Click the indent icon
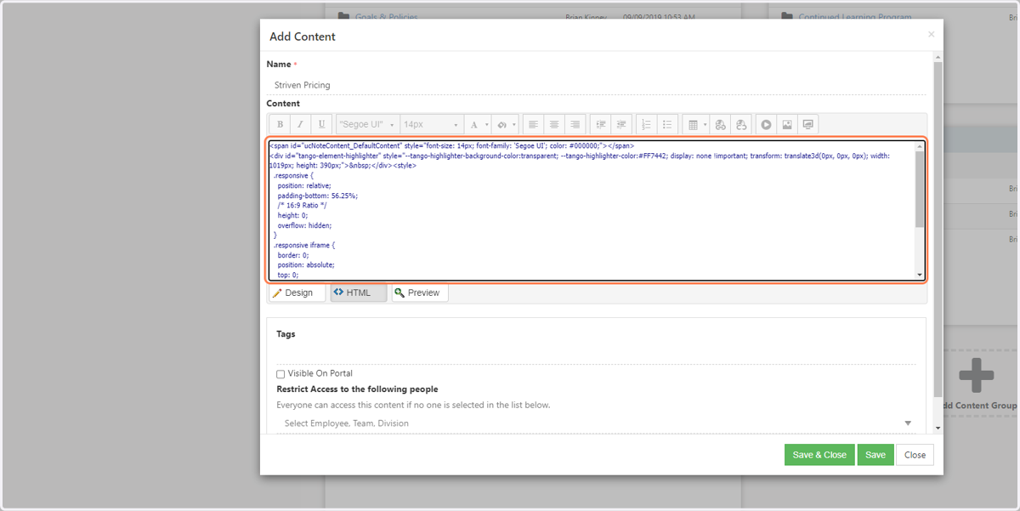Screen dimensions: 1020x511 pos(601,125)
